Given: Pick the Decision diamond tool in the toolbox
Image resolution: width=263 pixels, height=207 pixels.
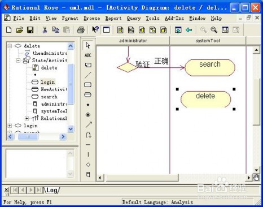Looking at the screenshot, I should (88, 165).
